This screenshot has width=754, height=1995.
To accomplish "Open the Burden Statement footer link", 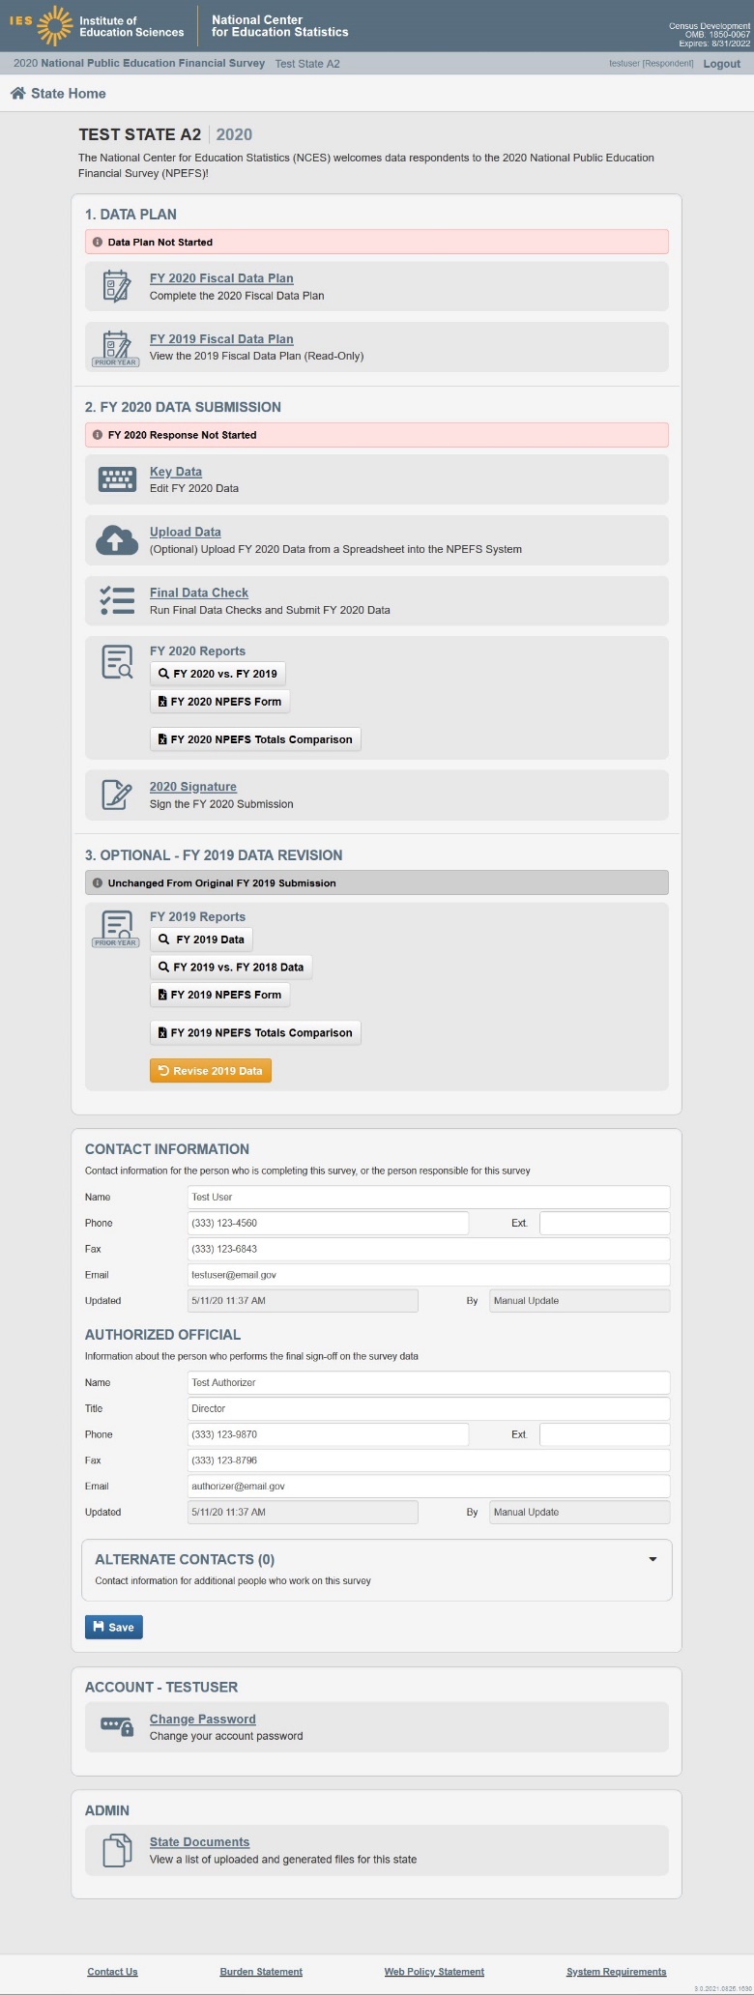I will click(261, 1972).
